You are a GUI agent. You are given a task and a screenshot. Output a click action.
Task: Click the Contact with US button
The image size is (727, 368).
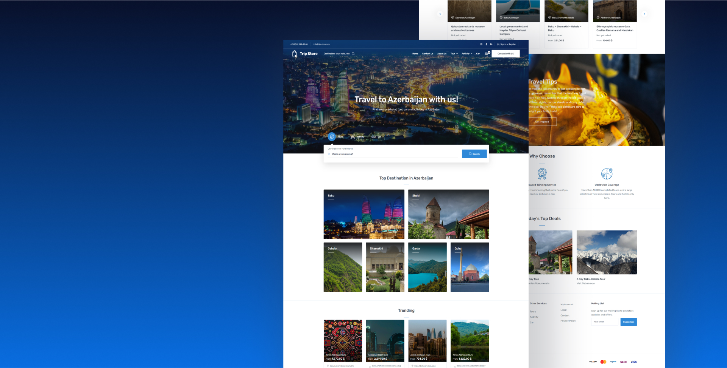coord(505,54)
